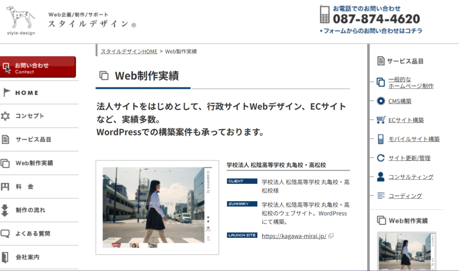Open the https://kagawa-mirai.jp/ launch site link
The width and height of the screenshot is (459, 271).
coord(294,236)
